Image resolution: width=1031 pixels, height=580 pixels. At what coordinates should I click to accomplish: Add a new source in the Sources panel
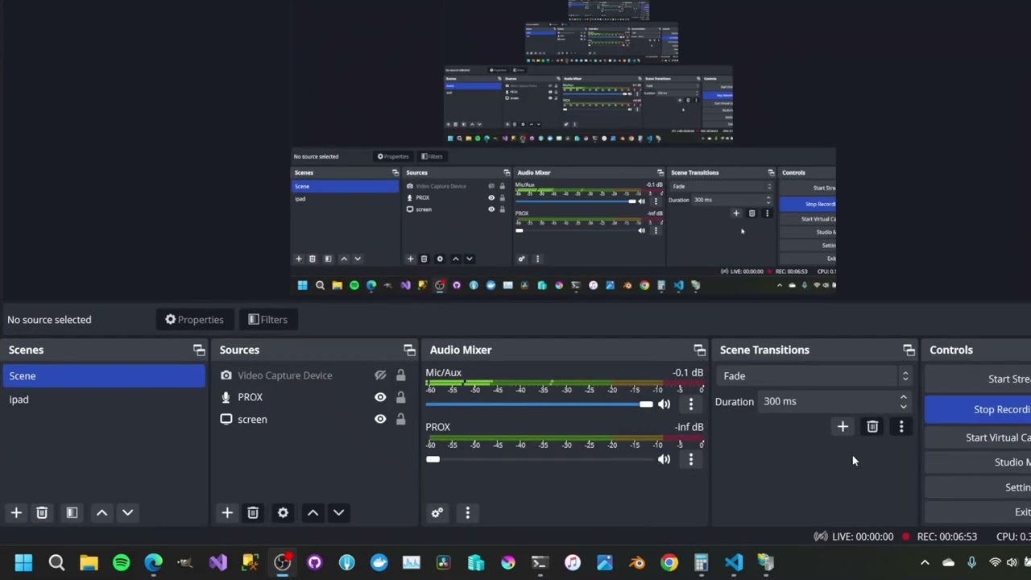point(227,512)
